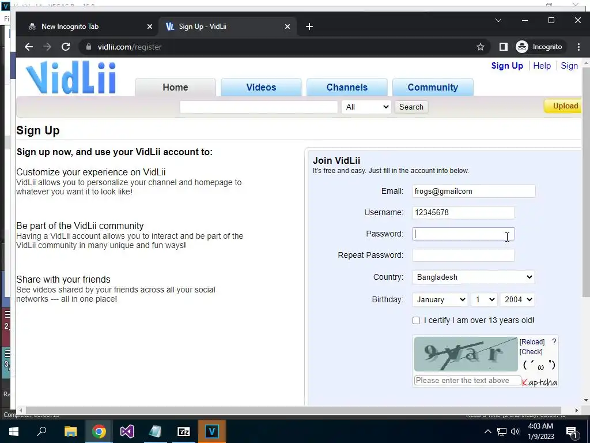
Task: Click the captcha [Check] link
Action: tap(531, 351)
